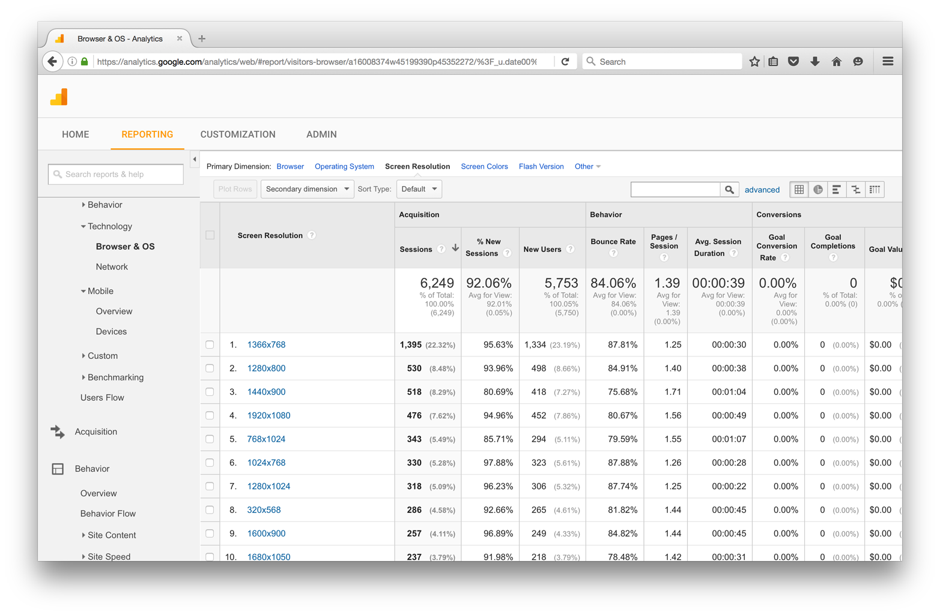Viewport: 940px width, 615px height.
Task: Click the Search reports & help field
Action: 116,174
